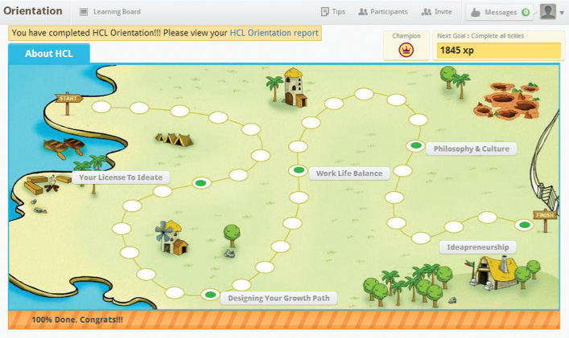
Task: Select the Ideapreneurship module label
Action: tap(477, 247)
